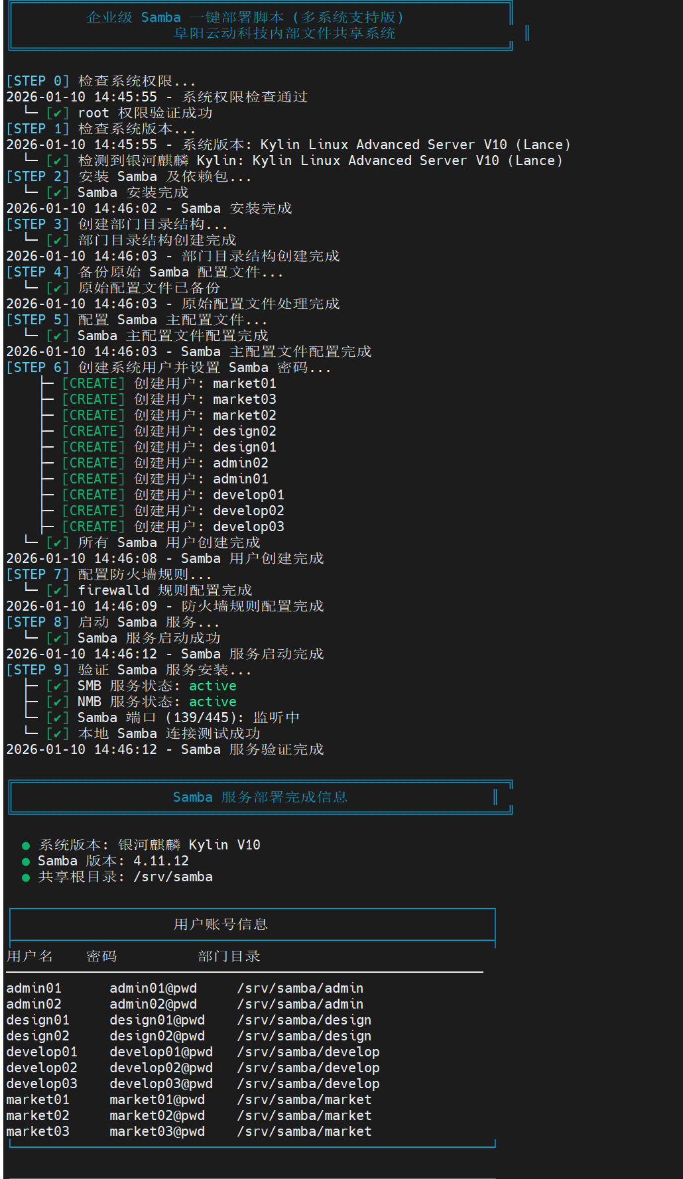The width and height of the screenshot is (683, 1179).
Task: Click the 14:46:09 '防火墙规则配置完成' log line
Action: click(165, 606)
